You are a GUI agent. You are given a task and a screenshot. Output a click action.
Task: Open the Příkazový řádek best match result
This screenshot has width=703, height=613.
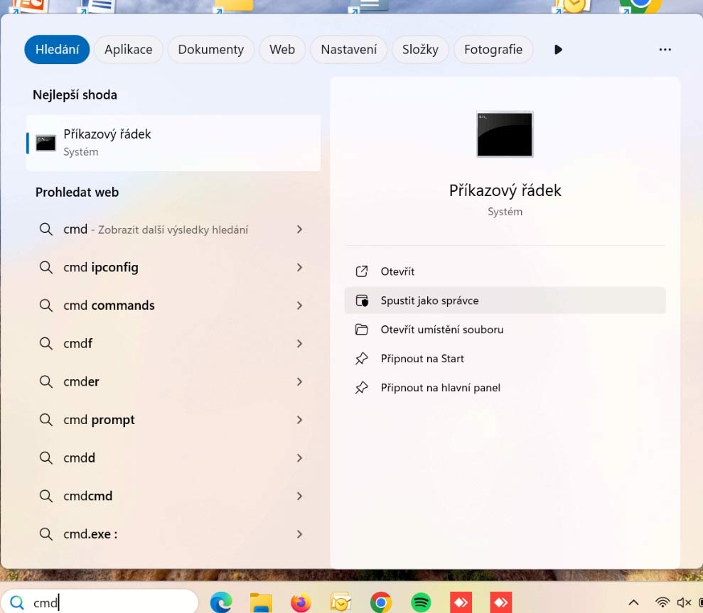[x=173, y=143]
